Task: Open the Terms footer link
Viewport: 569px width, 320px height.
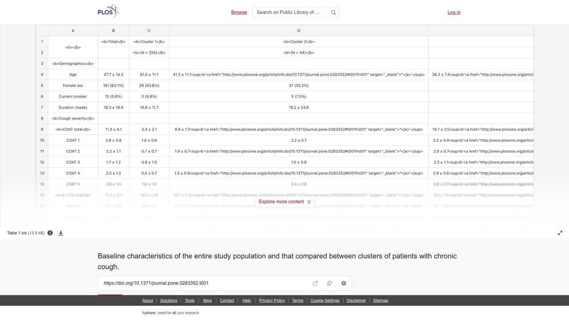Action: click(x=298, y=300)
